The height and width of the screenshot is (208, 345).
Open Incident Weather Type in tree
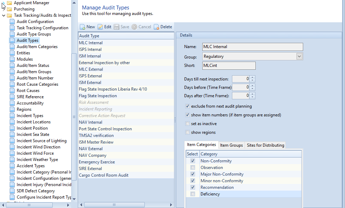pos(37,160)
